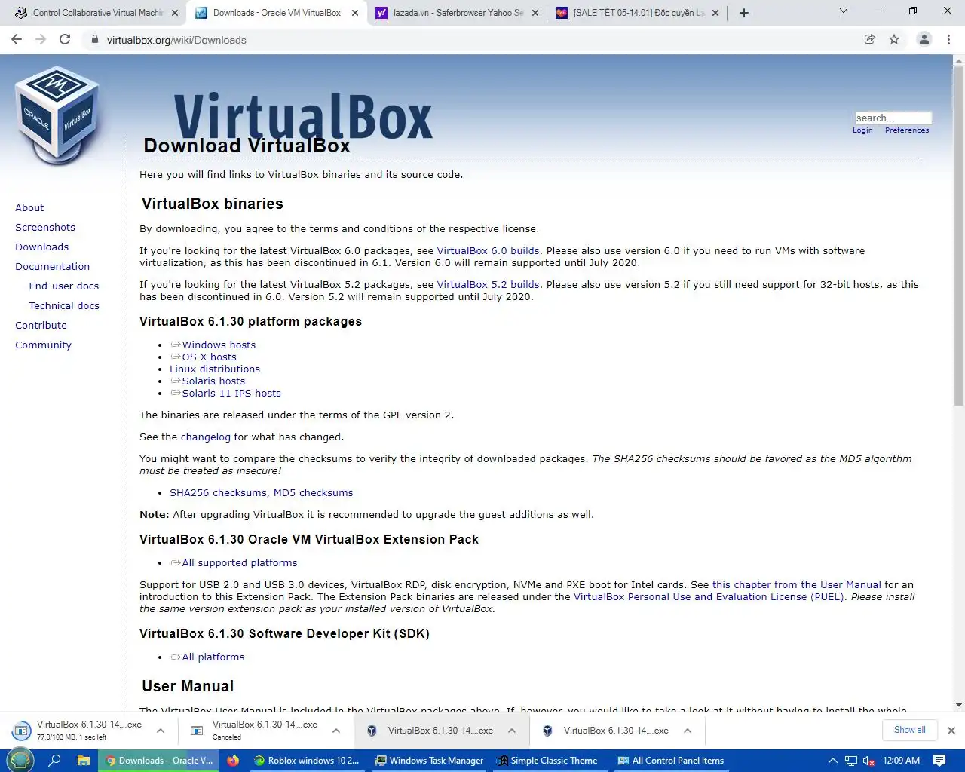The height and width of the screenshot is (772, 965).
Task: Click the browser forward arrow
Action: click(x=41, y=40)
